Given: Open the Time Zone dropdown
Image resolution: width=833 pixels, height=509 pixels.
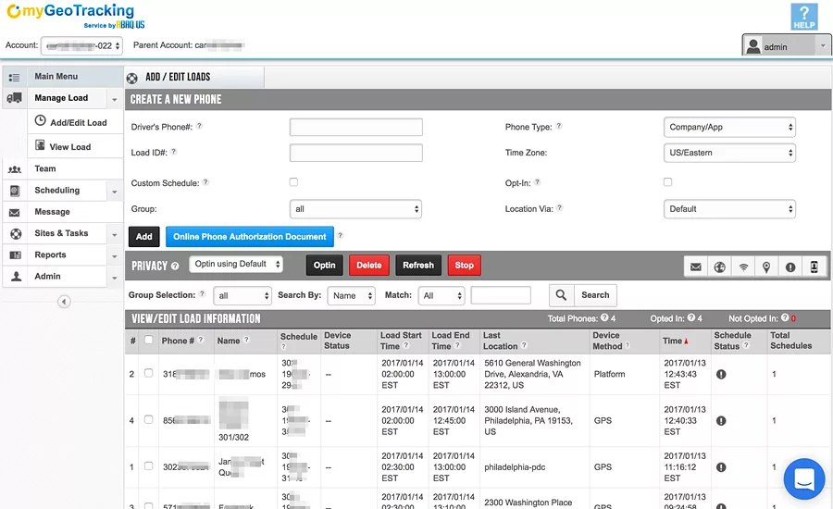Looking at the screenshot, I should click(x=729, y=153).
